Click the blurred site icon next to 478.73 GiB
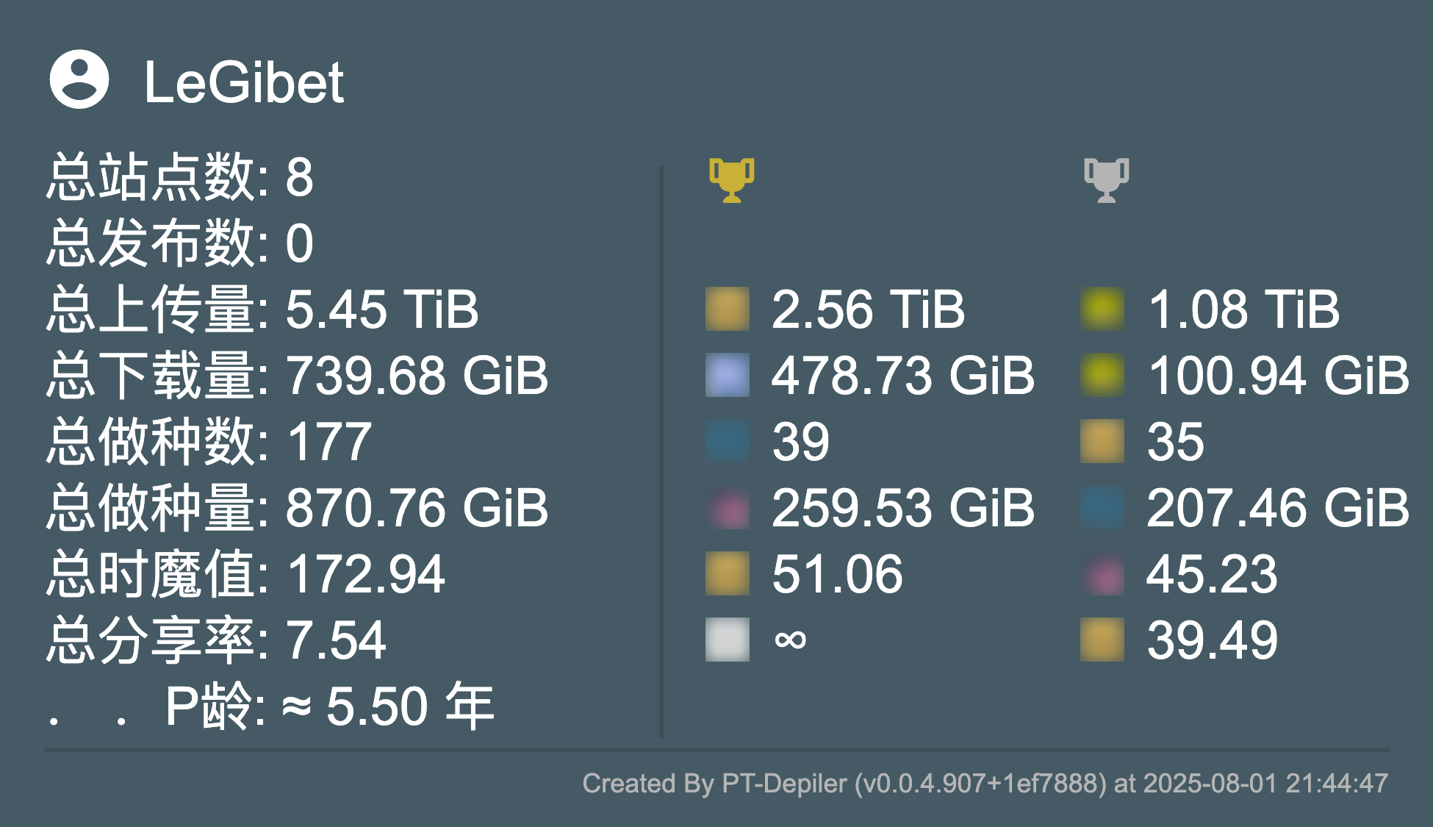Viewport: 1433px width, 827px height. tap(728, 375)
